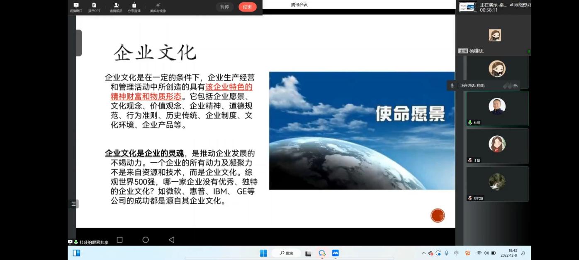Click the 腾讯会议 window title text
Viewport: 579px width, 260px height.
(x=299, y=5)
